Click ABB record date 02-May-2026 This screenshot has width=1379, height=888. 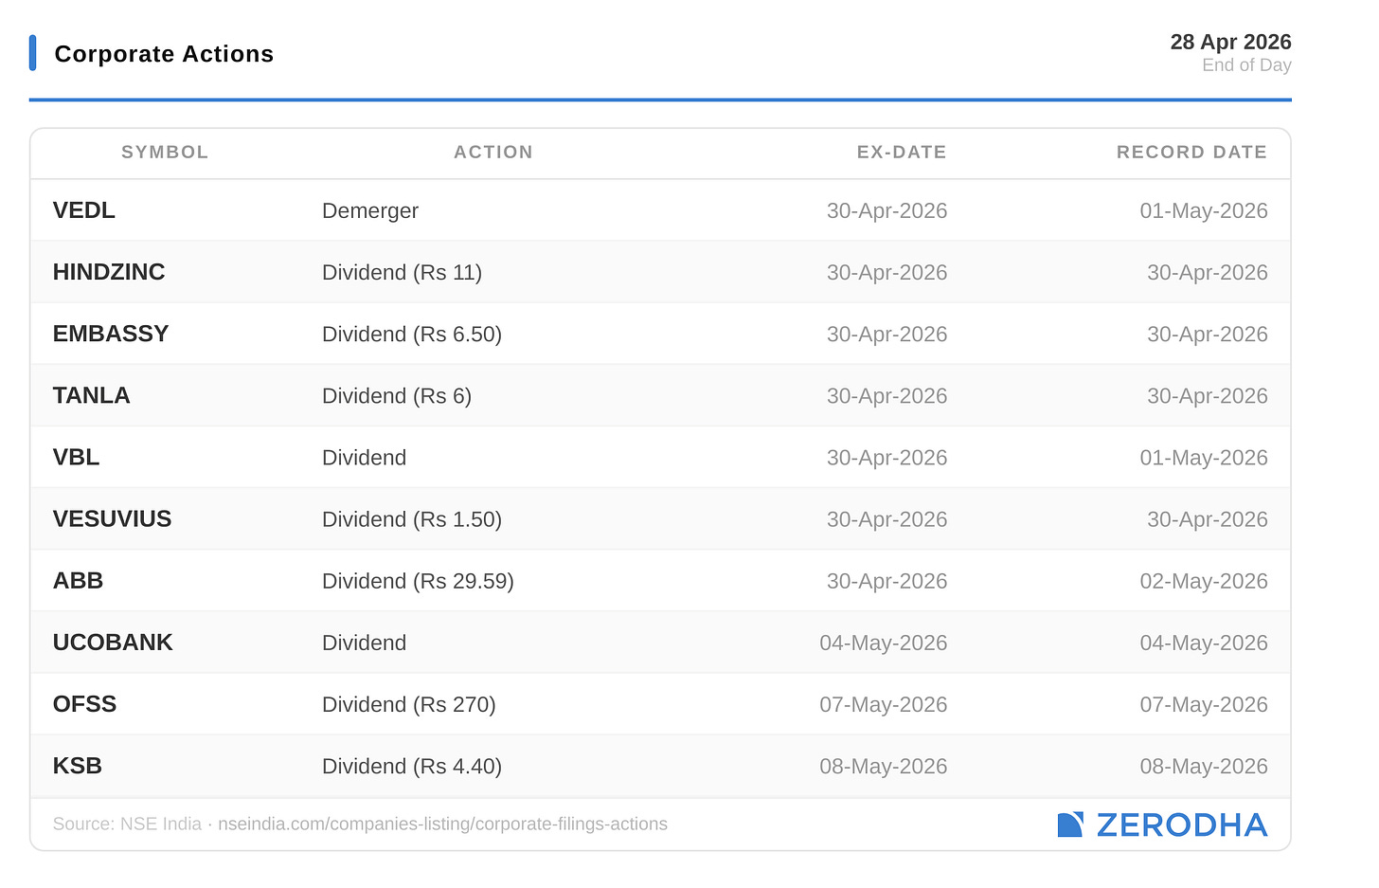1203,580
